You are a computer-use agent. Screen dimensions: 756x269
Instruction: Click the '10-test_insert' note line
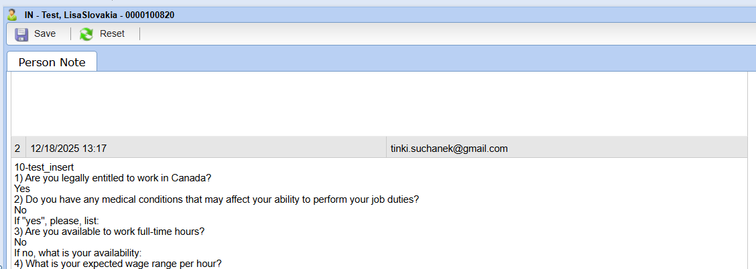44,167
